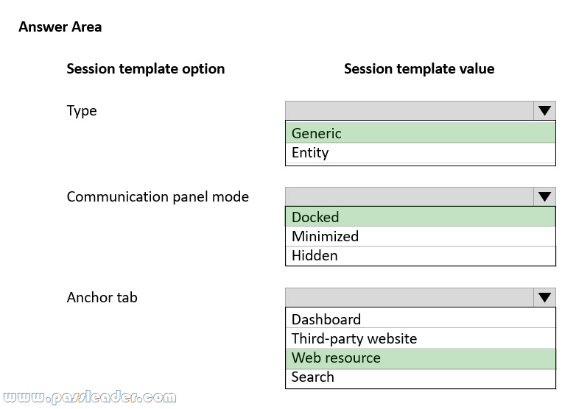
Task: Choose the Entity type option
Action: (x=420, y=153)
